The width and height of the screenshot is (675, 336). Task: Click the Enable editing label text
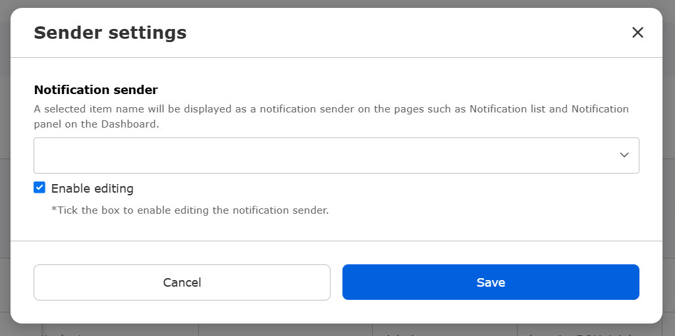(x=92, y=189)
